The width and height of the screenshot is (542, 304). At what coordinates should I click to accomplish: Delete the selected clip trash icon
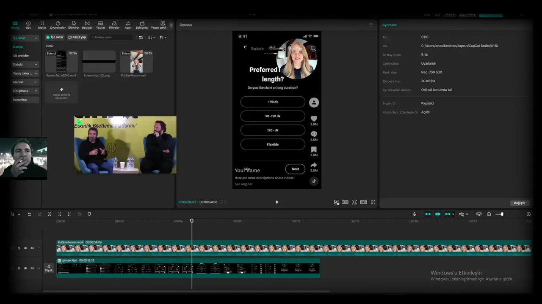pyautogui.click(x=79, y=214)
